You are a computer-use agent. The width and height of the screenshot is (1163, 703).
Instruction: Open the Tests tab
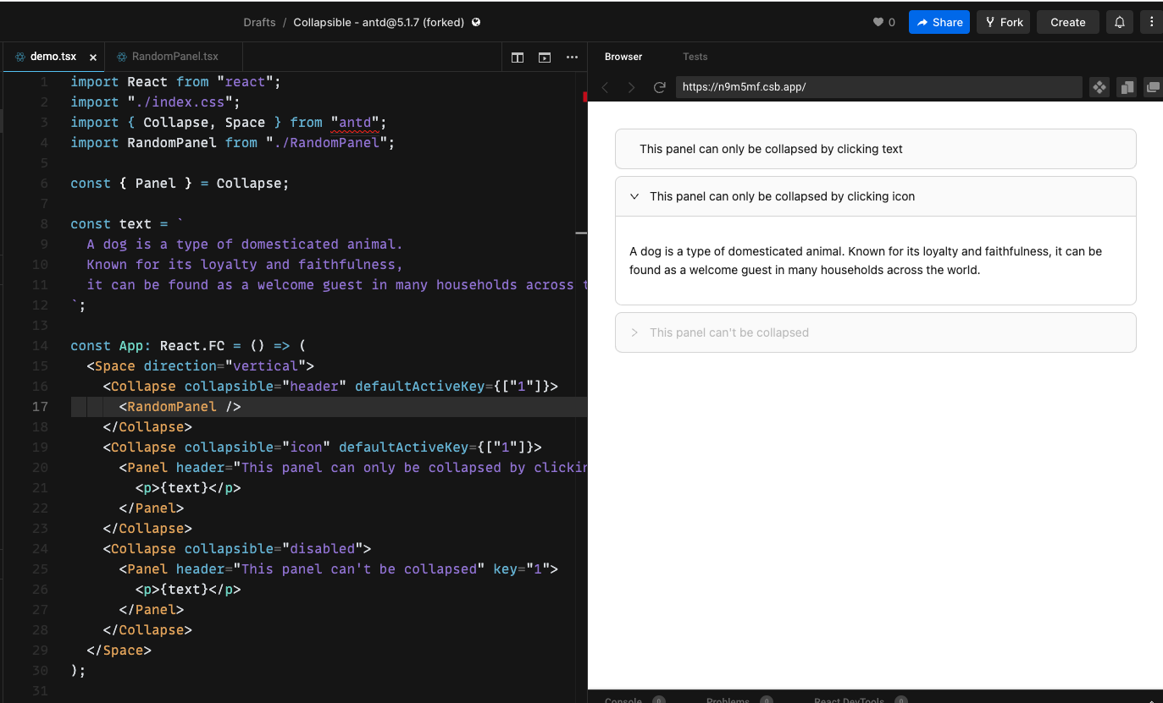(695, 57)
